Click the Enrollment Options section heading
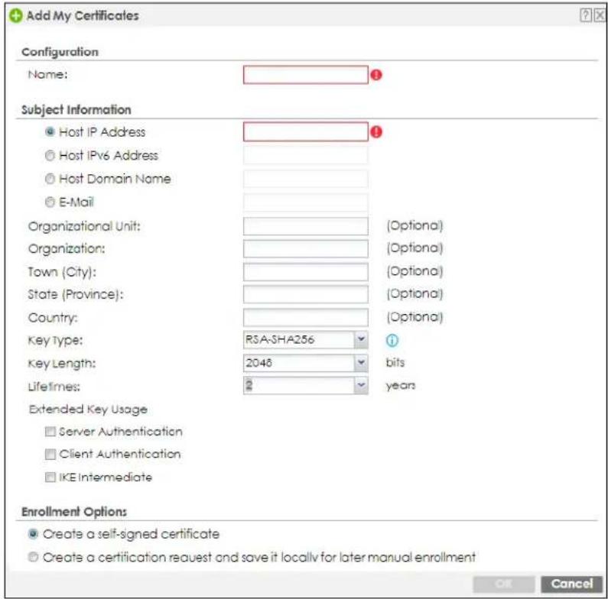The image size is (608, 599). [x=74, y=511]
